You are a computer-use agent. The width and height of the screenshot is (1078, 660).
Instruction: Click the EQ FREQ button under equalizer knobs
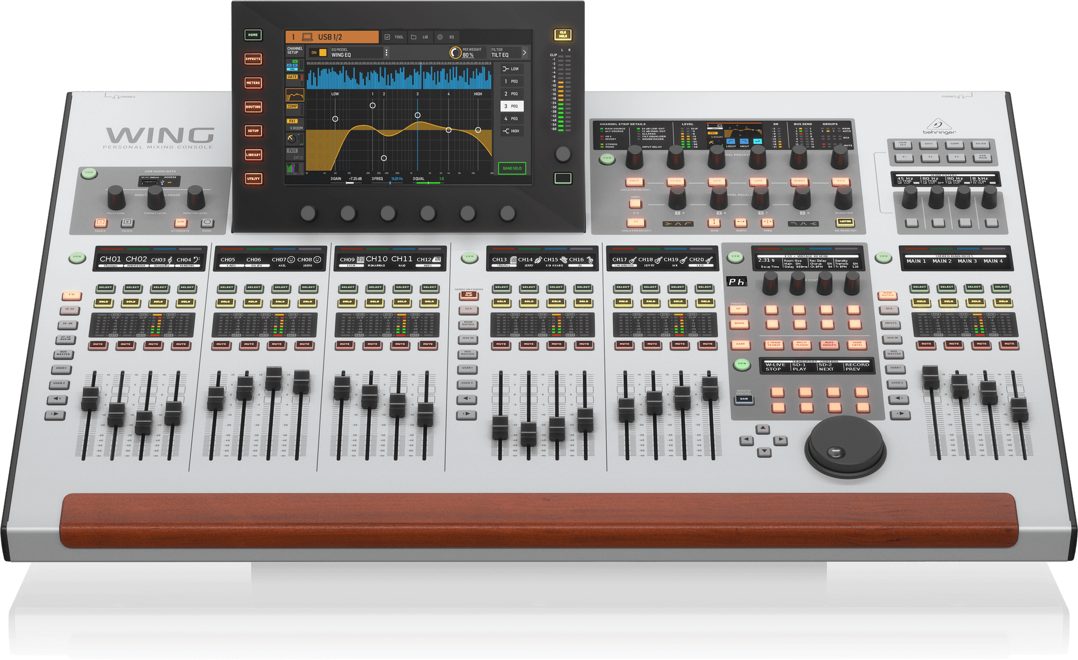(767, 222)
